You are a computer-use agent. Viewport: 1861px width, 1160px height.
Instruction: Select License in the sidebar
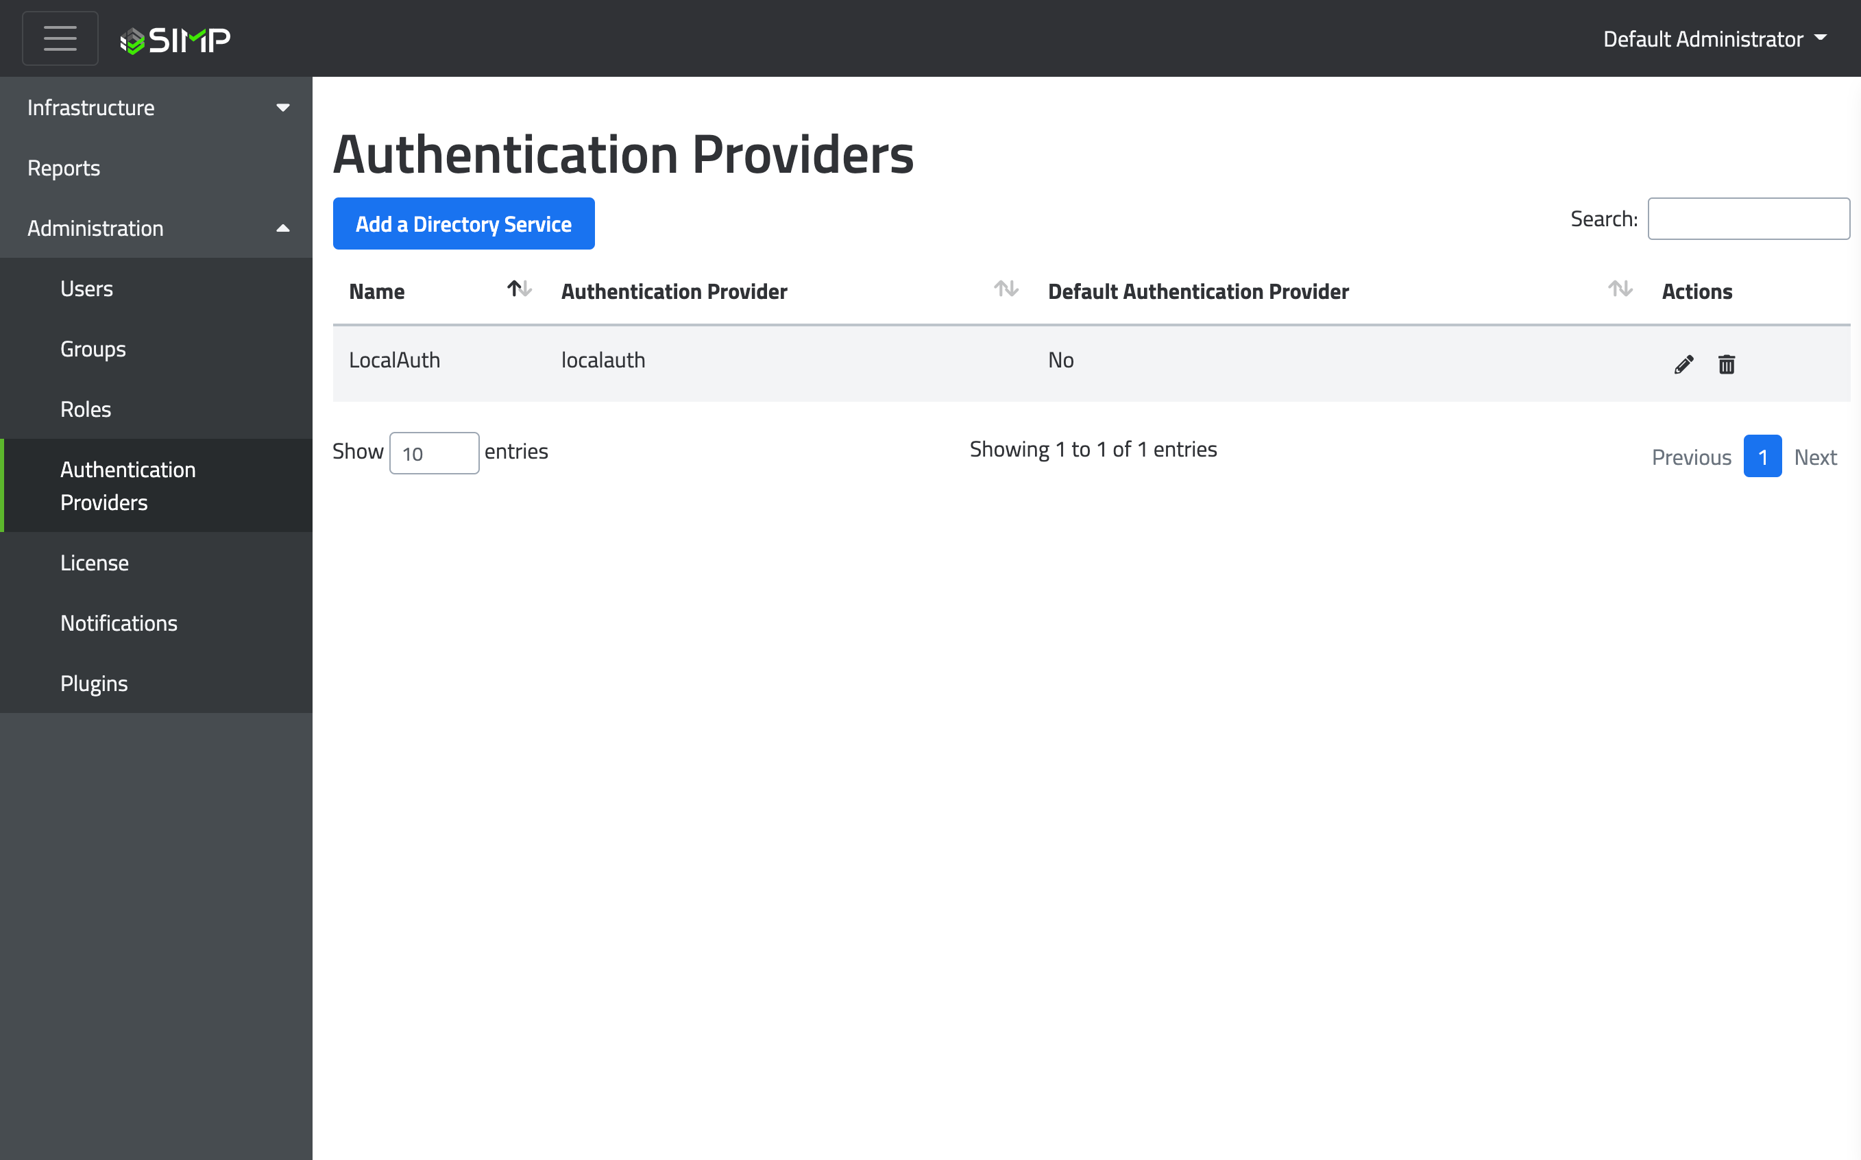pyautogui.click(x=95, y=562)
